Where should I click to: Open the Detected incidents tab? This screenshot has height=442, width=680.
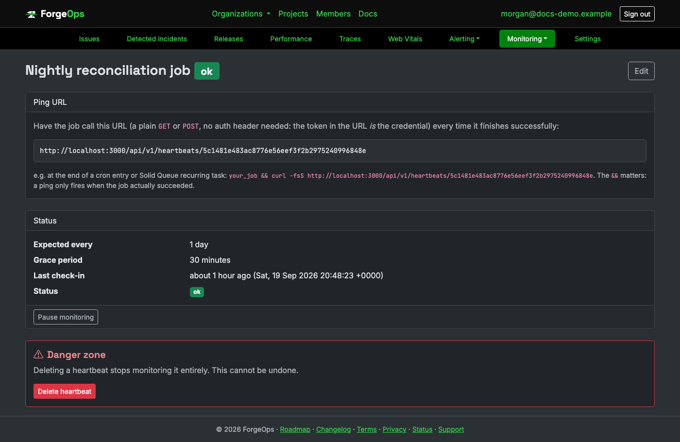tap(157, 39)
